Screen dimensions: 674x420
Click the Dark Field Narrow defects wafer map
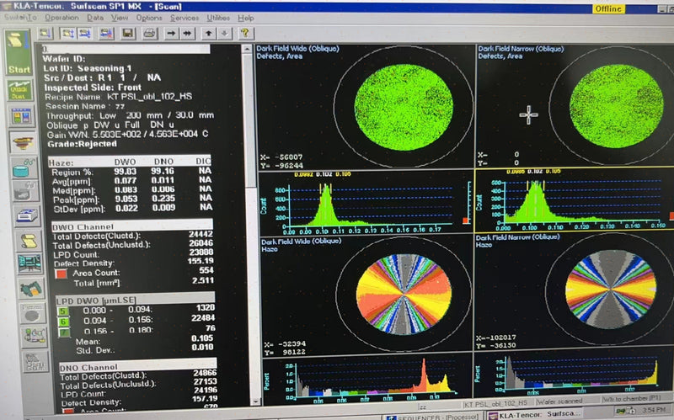(x=615, y=106)
